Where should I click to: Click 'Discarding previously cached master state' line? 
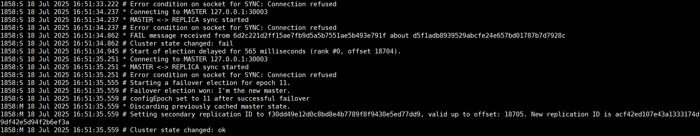pyautogui.click(x=145, y=106)
